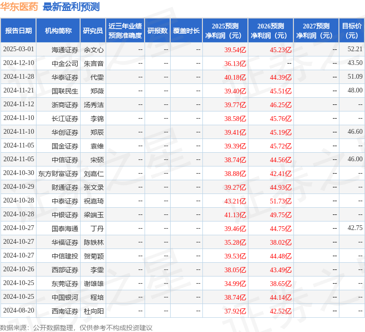Click institution 浙商证券
The height and width of the screenshot is (332, 365).
[65, 105]
